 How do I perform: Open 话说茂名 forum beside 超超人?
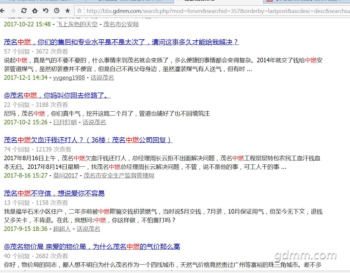click(x=88, y=229)
